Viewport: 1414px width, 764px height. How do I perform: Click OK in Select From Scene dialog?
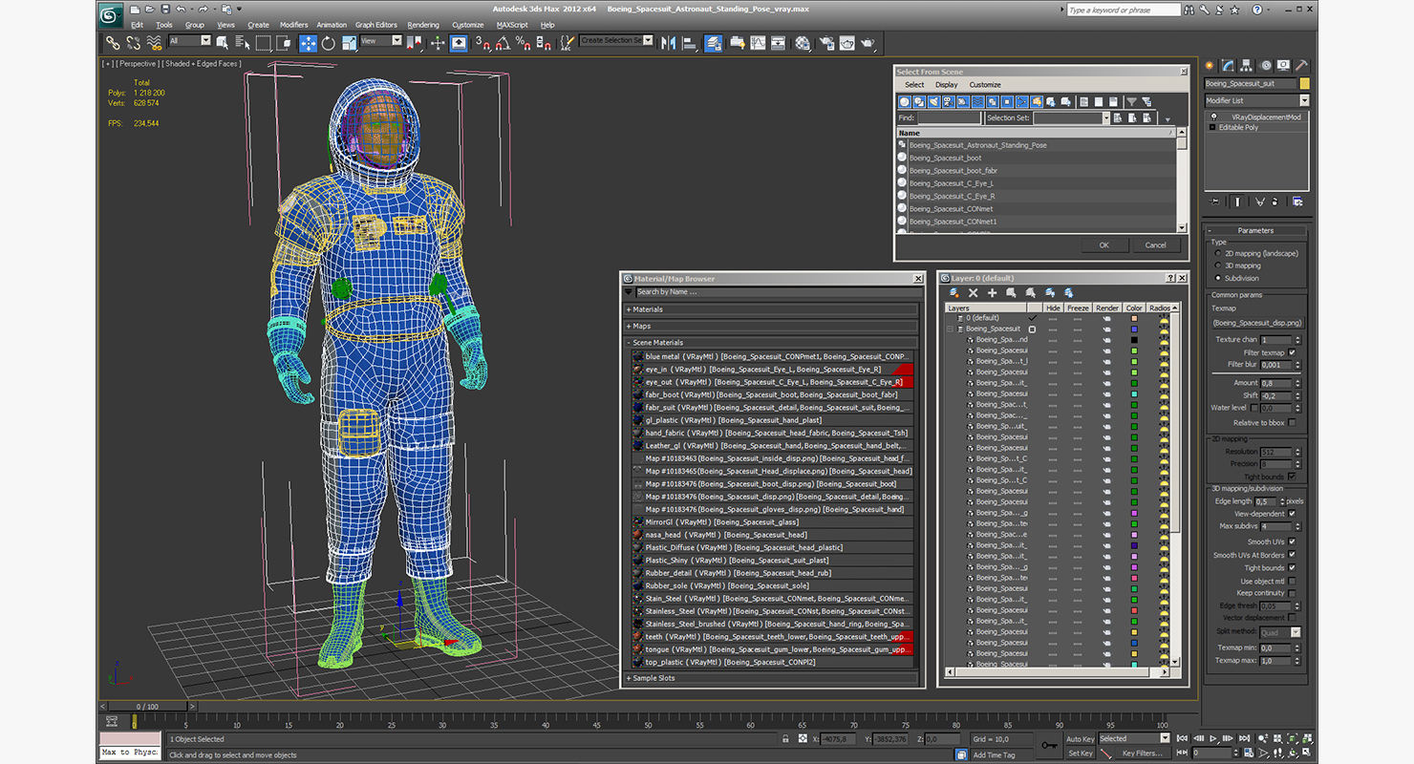click(x=1103, y=245)
